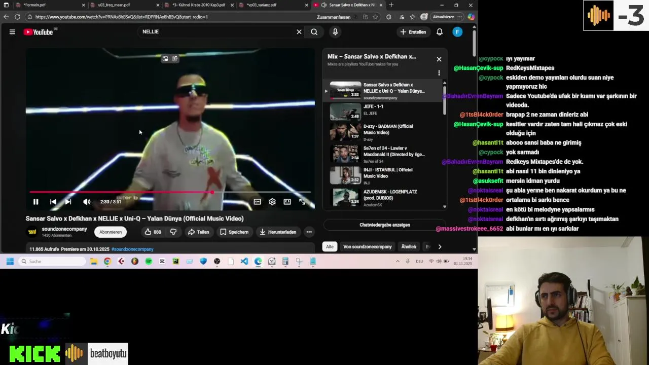Select the Ähnlich filter chip
This screenshot has height=365, width=649.
point(409,247)
